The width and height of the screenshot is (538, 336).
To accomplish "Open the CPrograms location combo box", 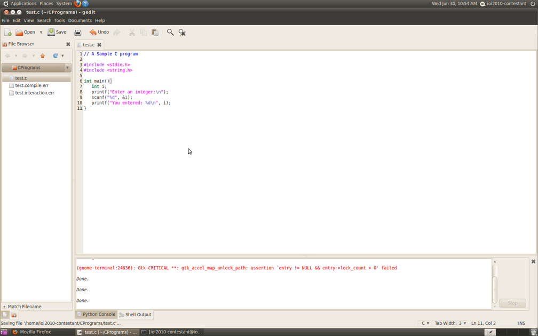I will pos(36,68).
